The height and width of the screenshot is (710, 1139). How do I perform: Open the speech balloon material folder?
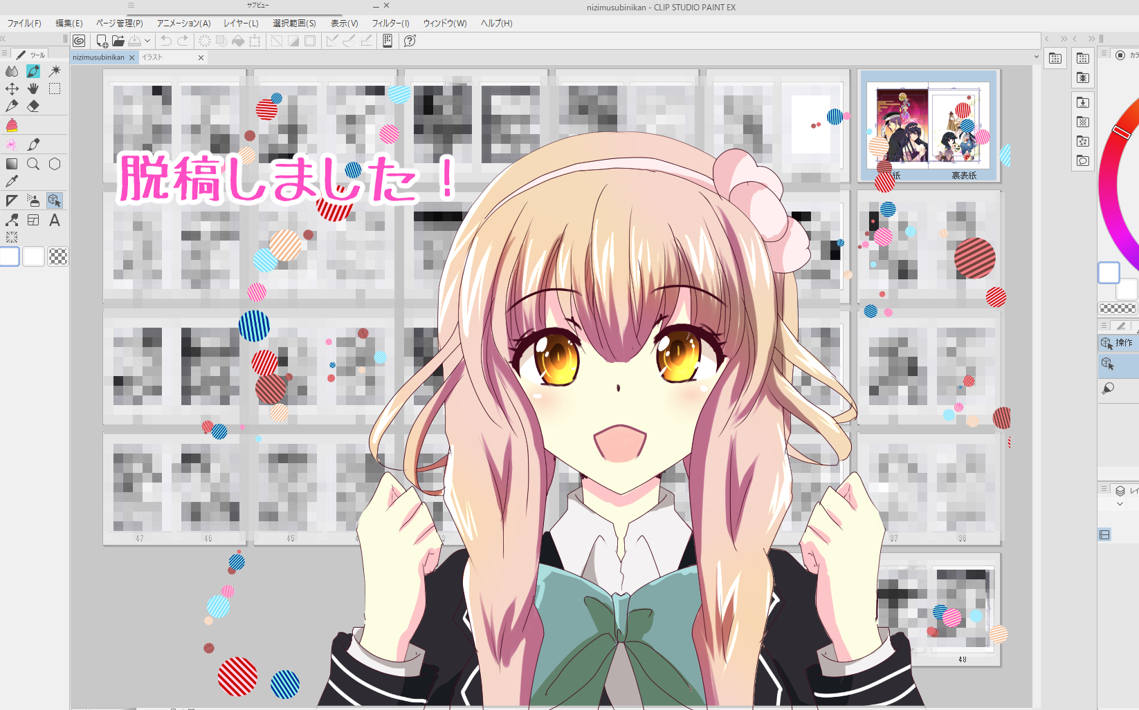(x=1083, y=161)
